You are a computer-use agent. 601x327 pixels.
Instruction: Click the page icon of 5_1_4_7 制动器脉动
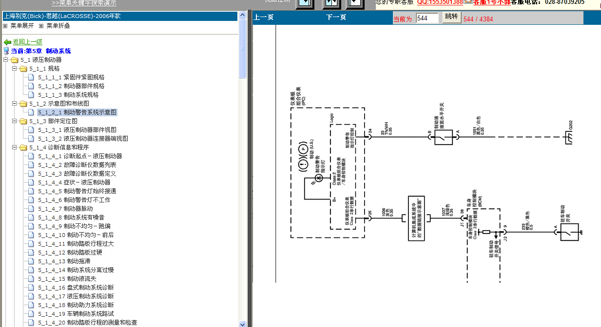click(x=32, y=209)
